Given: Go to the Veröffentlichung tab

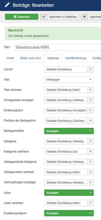Looking at the screenshot, I should (x=76, y=58).
